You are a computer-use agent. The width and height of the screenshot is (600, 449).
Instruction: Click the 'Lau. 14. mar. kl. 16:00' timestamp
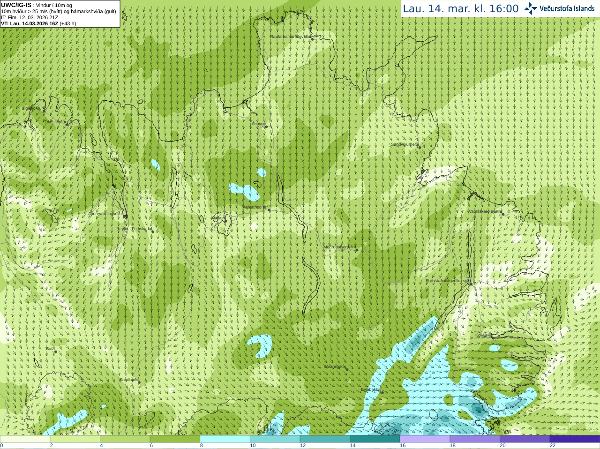pos(461,8)
